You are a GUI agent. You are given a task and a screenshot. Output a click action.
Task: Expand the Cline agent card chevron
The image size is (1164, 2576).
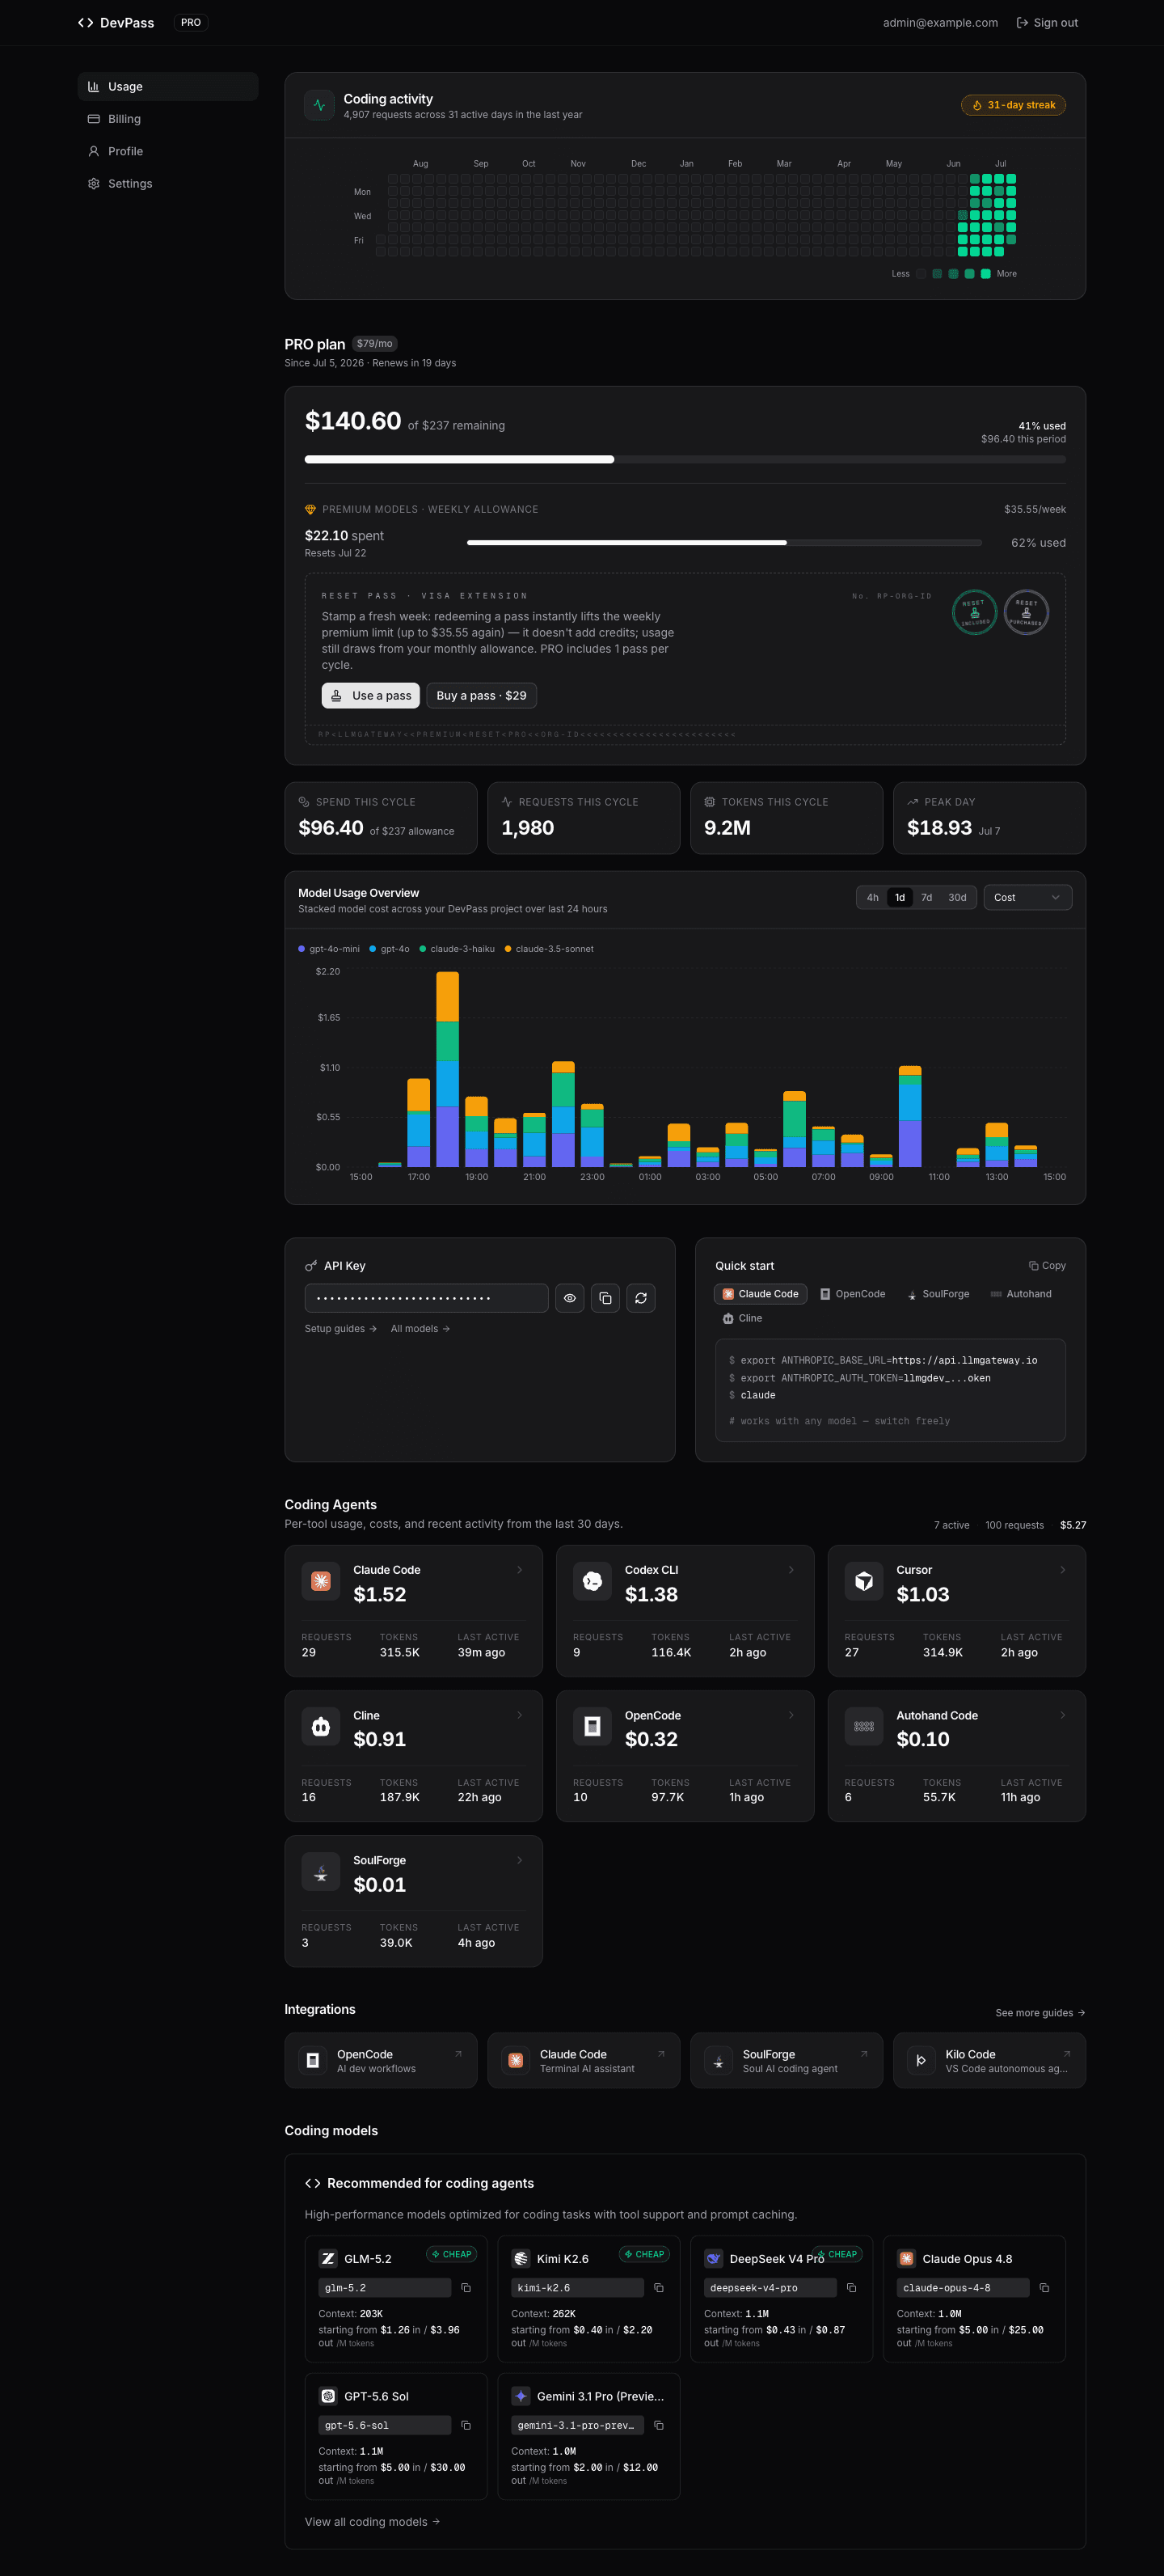(x=520, y=1715)
